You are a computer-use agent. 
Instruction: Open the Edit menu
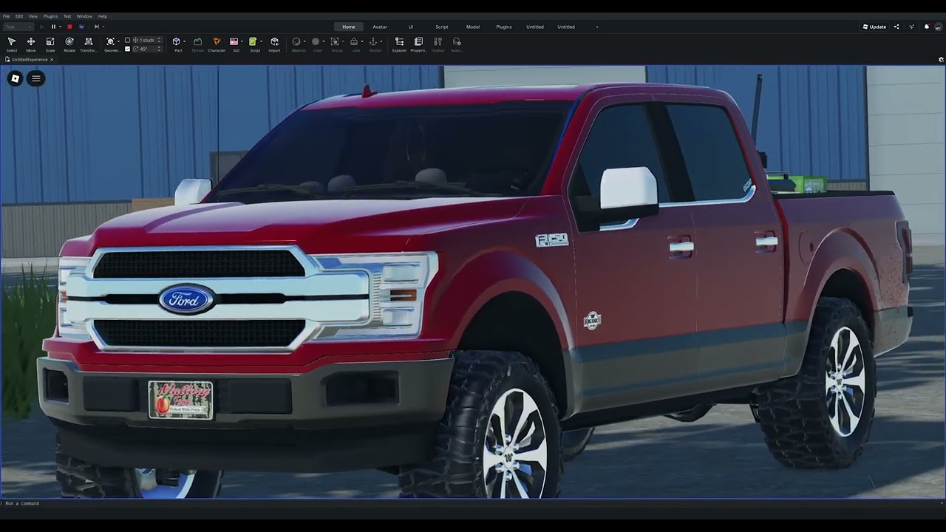click(x=19, y=16)
